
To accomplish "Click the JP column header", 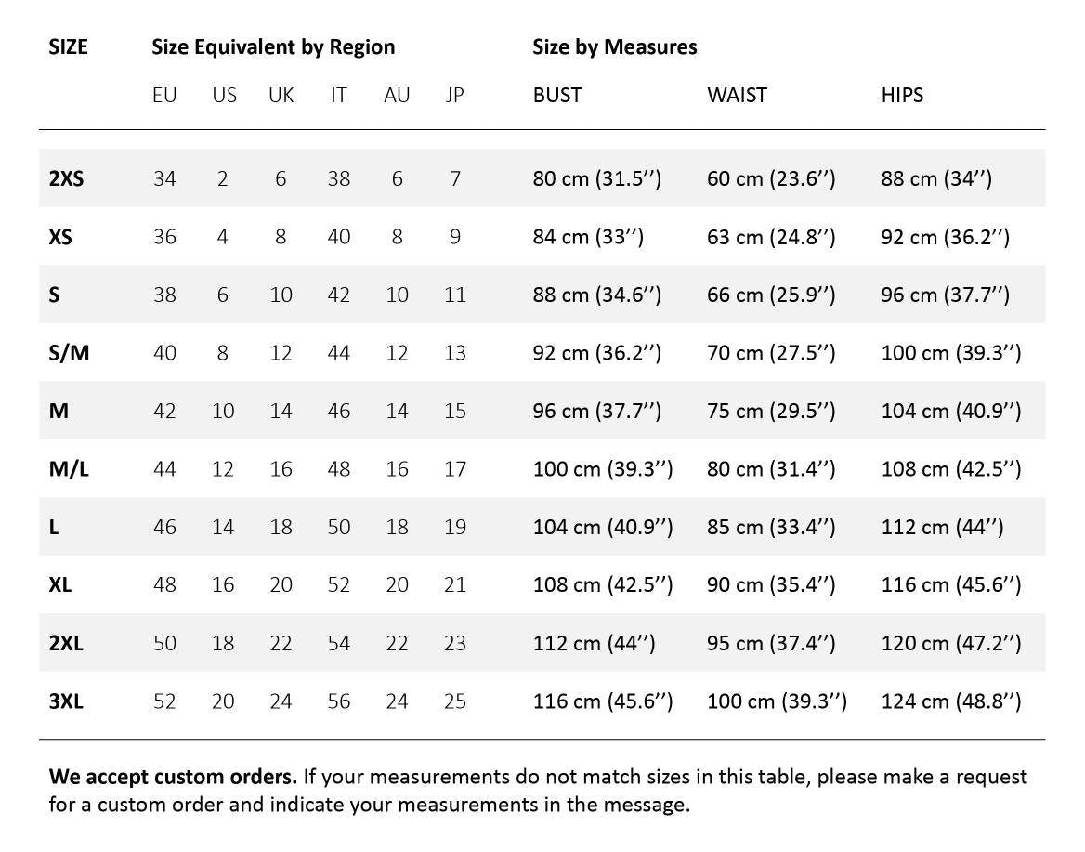I will 454,95.
